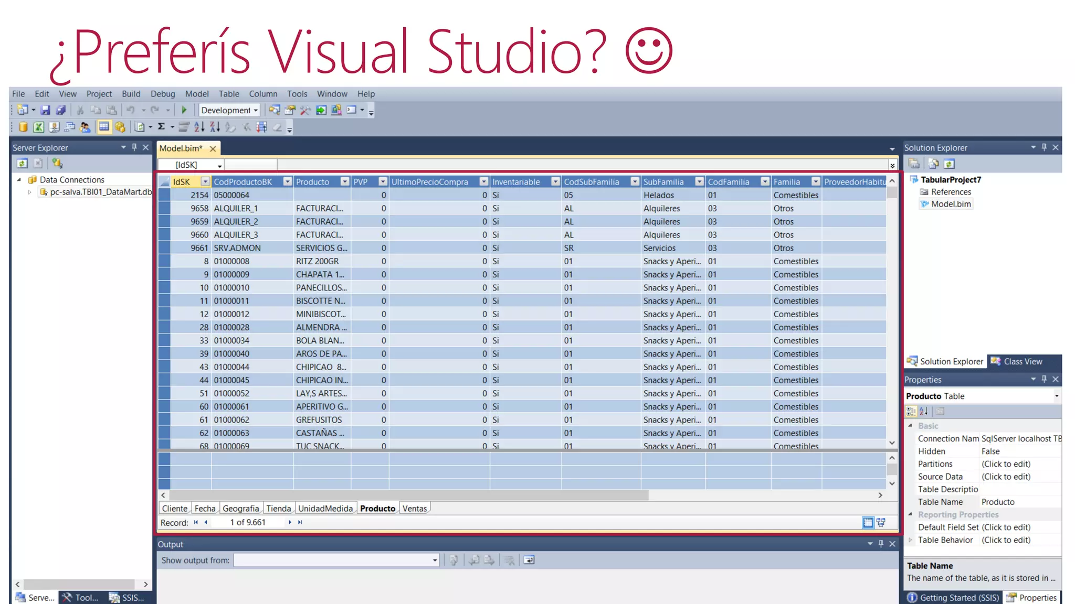Collapse the Basic properties section
This screenshot has width=1075, height=604.
click(x=911, y=426)
